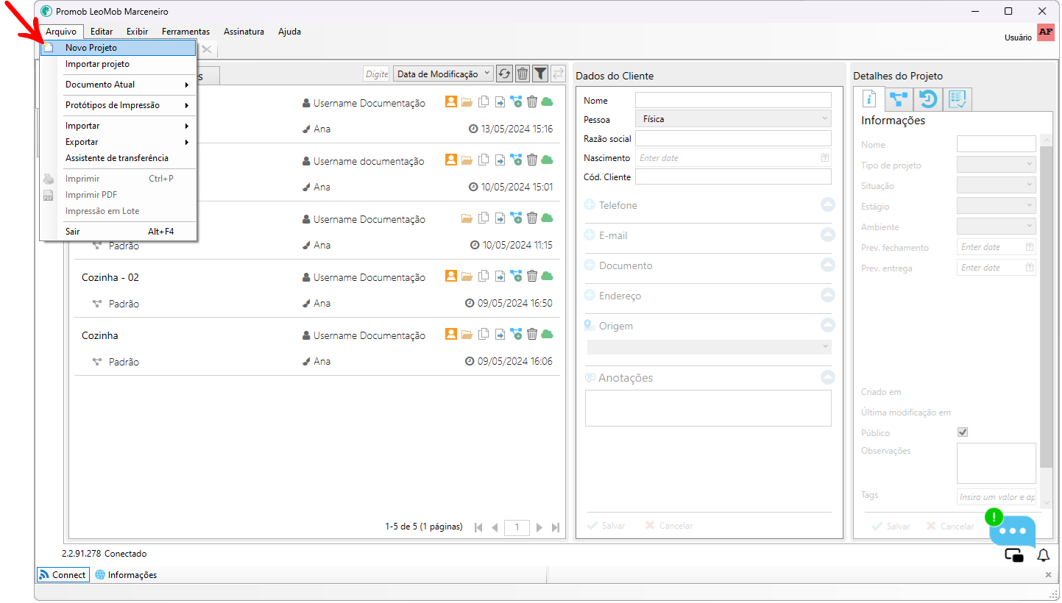
Task: Click the Nome field in Dados do Cliente
Action: coord(733,100)
